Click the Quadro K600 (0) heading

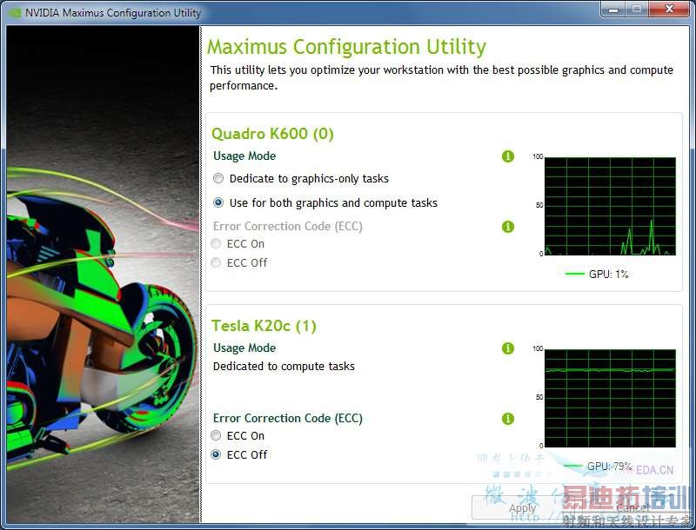[x=272, y=134]
